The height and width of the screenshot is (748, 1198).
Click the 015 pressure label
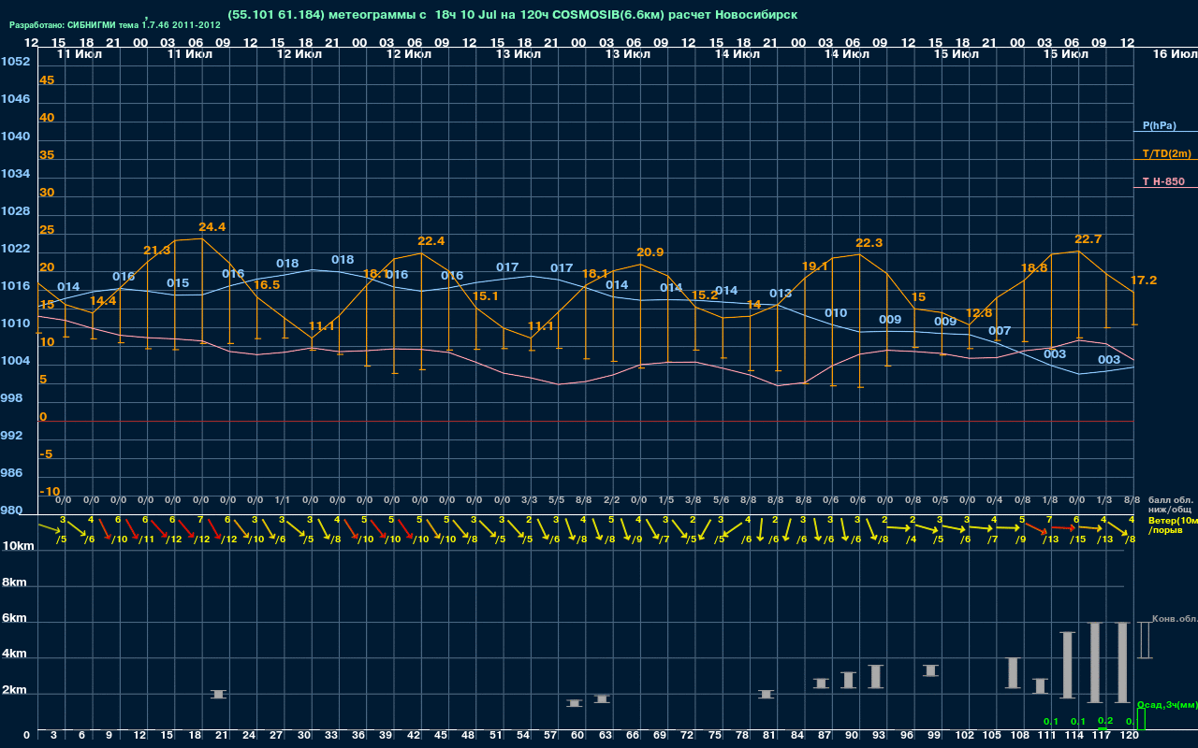point(178,282)
